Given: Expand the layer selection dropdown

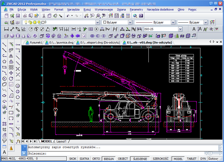Looking at the screenshot, I should point(98,22).
